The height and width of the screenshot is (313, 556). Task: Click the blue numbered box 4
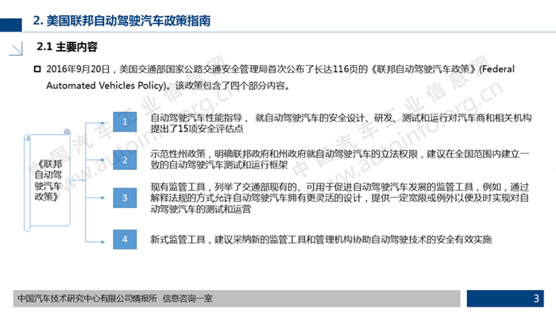tap(125, 239)
